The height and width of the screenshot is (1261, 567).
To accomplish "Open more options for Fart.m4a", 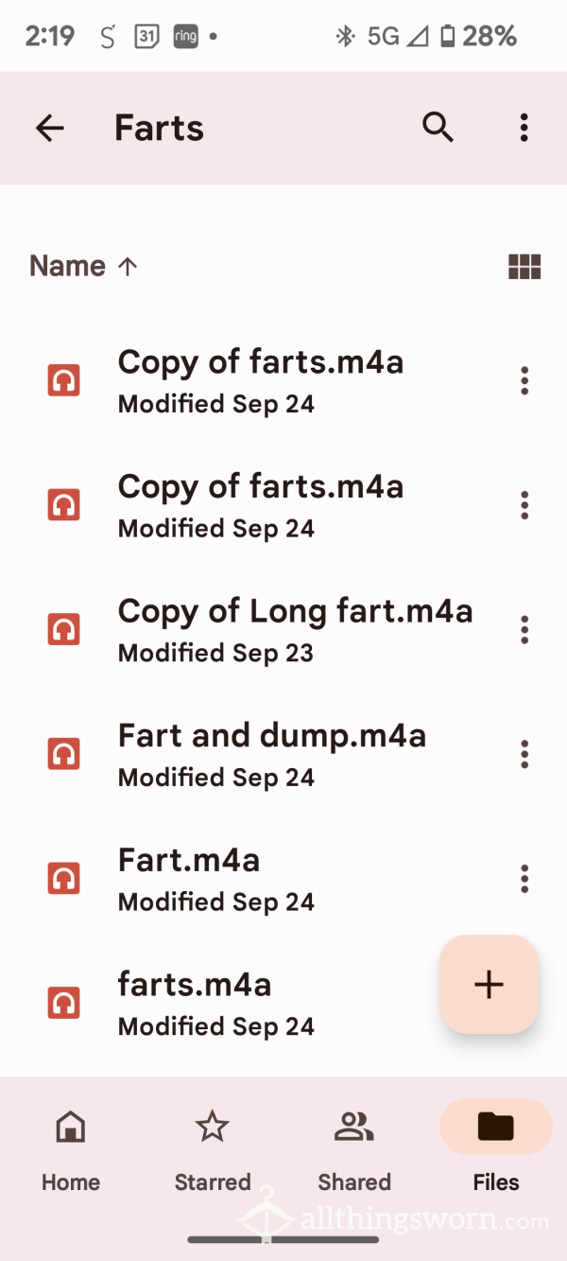I will pyautogui.click(x=524, y=879).
